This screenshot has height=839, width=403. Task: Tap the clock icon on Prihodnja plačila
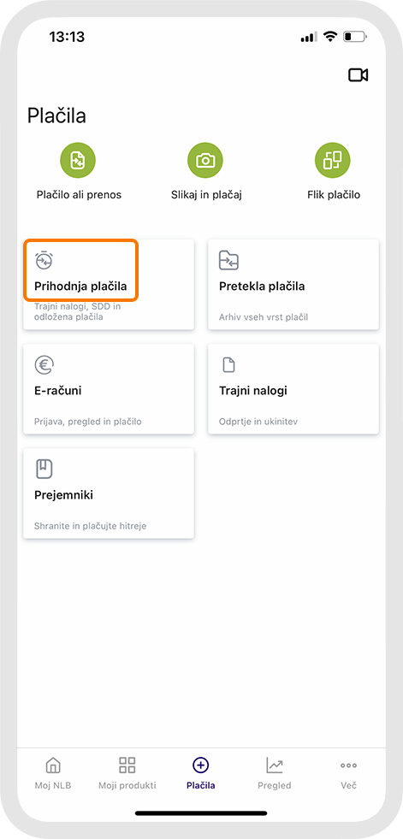[44, 260]
